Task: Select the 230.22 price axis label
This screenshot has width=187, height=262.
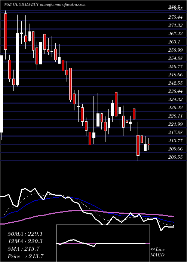Action: click(x=176, y=108)
